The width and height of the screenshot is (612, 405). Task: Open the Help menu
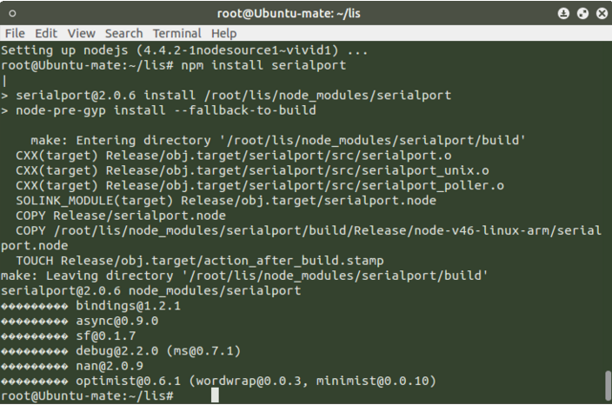(x=223, y=34)
